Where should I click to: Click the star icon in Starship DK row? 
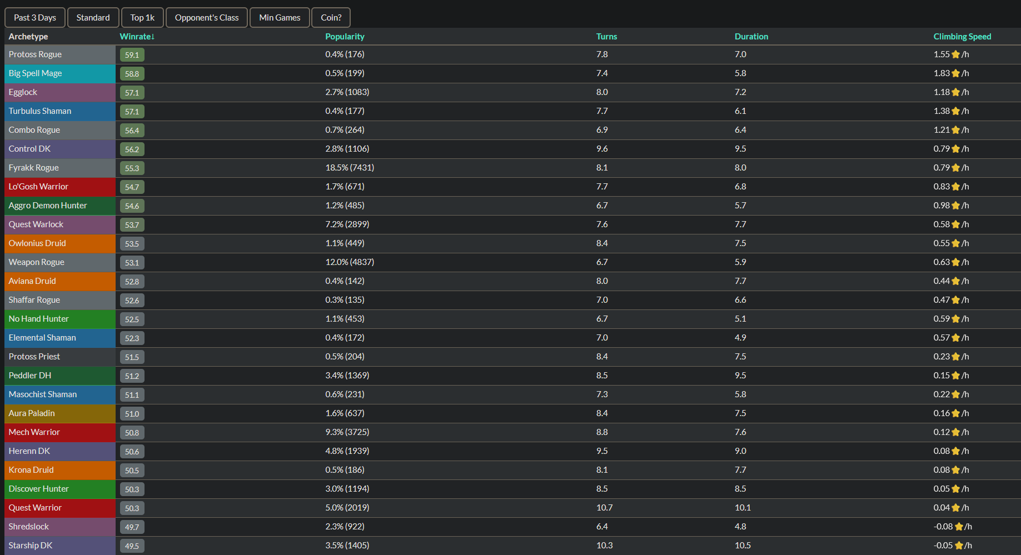(959, 546)
